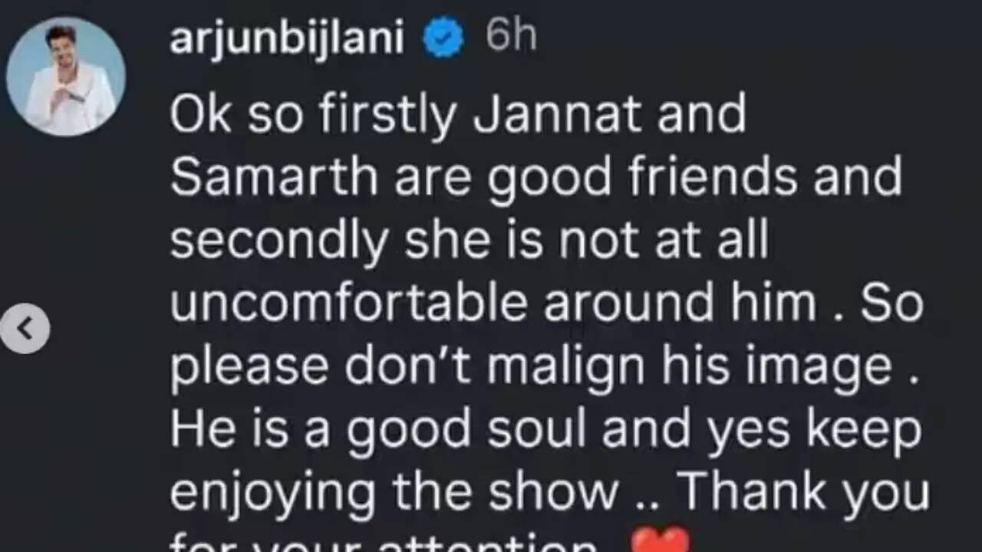This screenshot has height=552, width=982.
Task: Click the name Samarth in comment
Action: (x=274, y=177)
